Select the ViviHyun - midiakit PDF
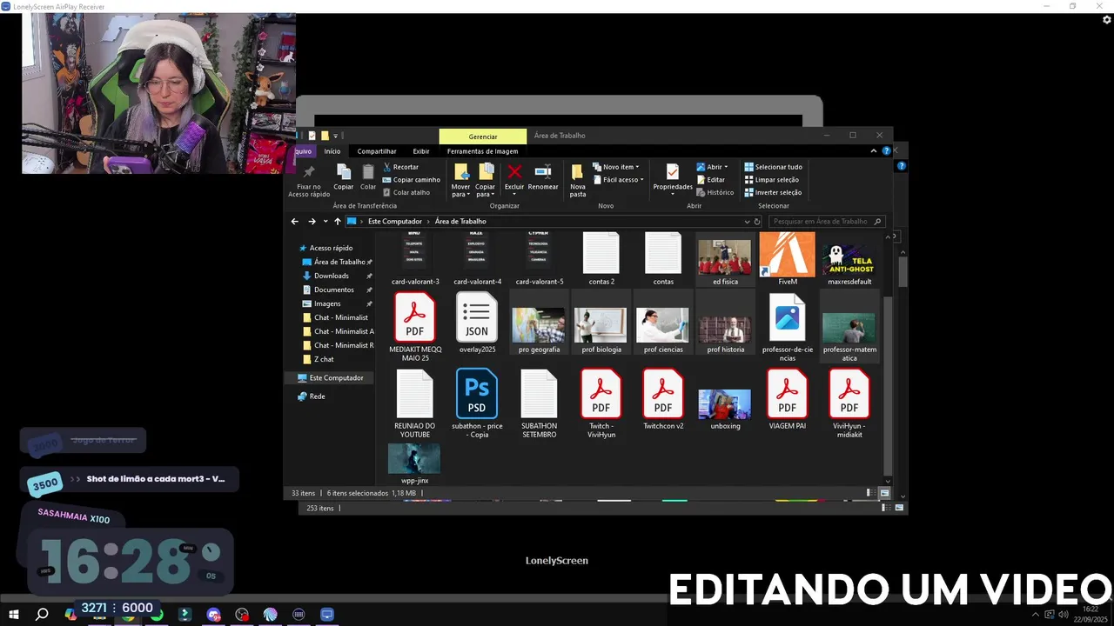Viewport: 1114px width, 626px height. pyautogui.click(x=849, y=403)
